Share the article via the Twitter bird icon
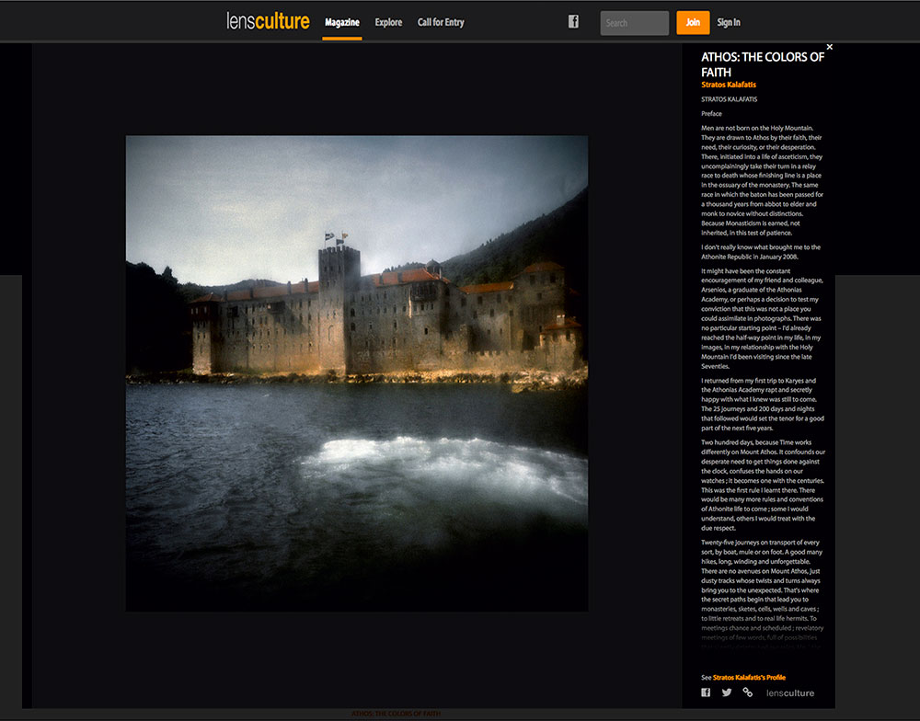 coord(727,692)
